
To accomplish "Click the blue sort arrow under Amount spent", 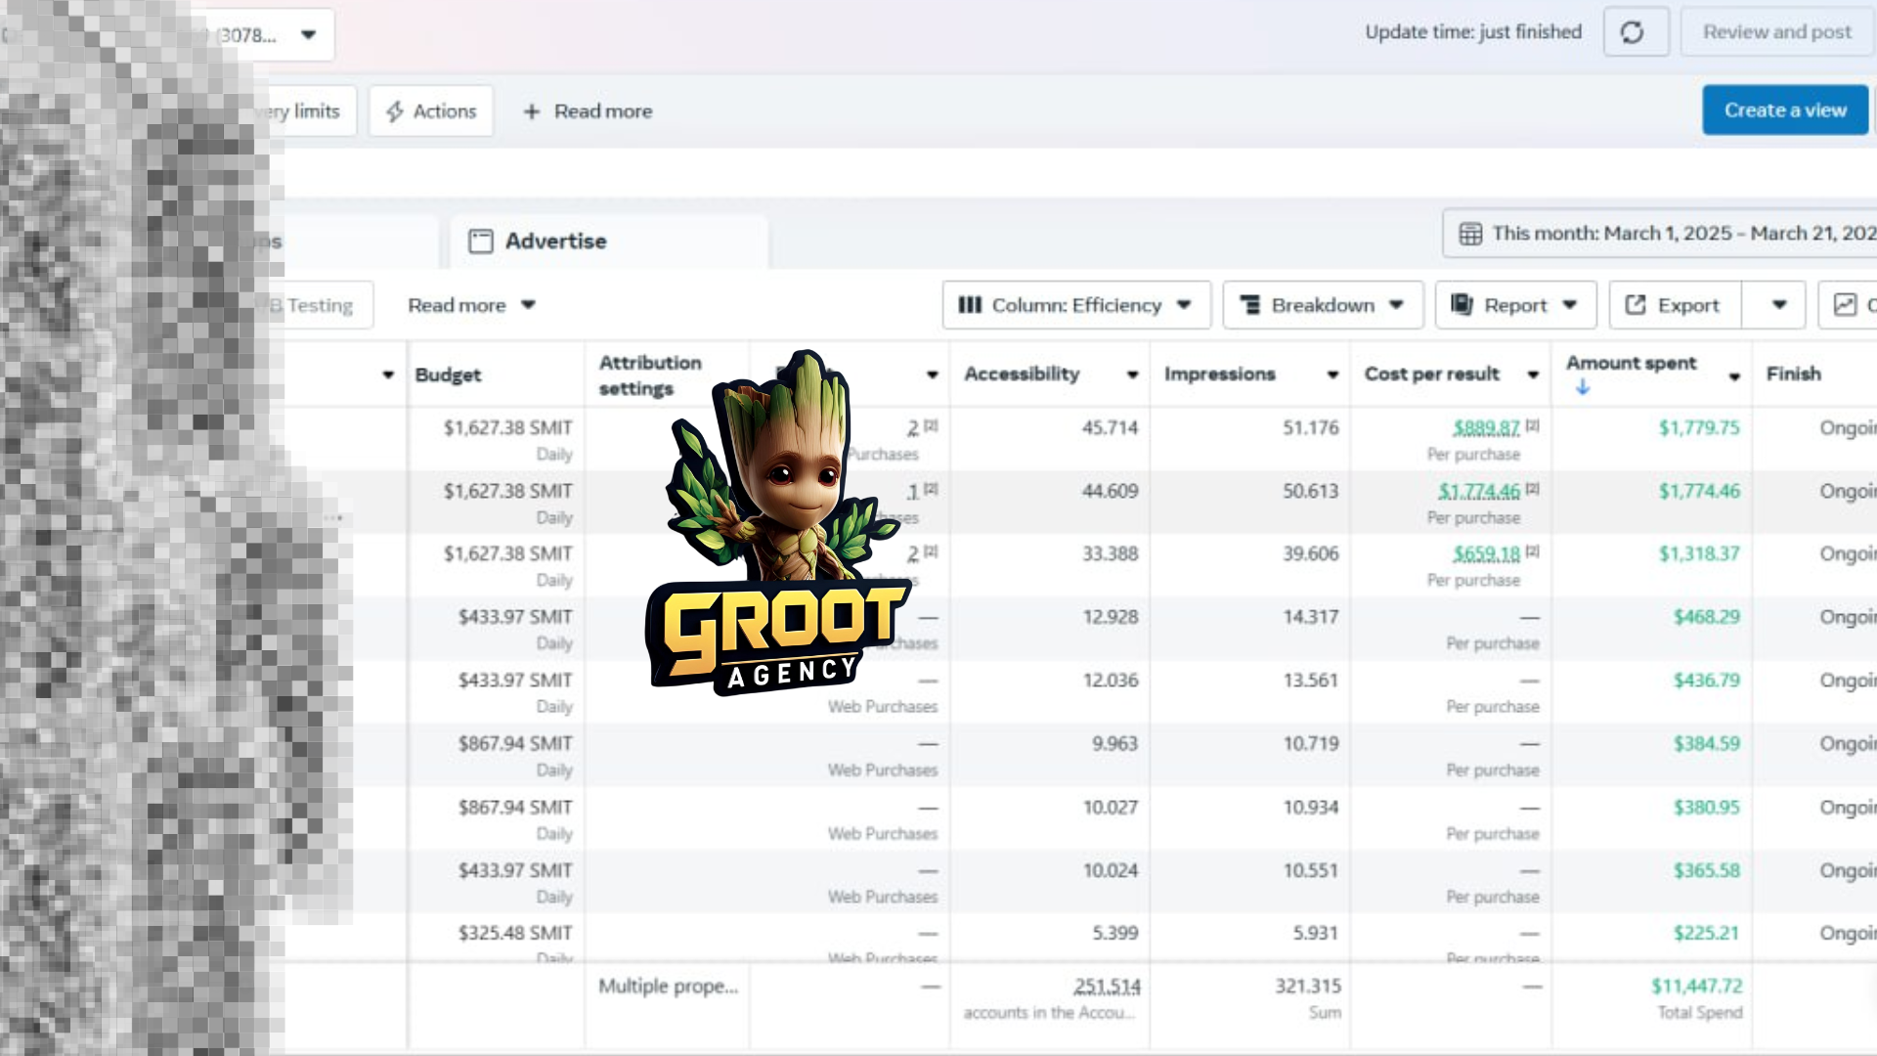I will [1583, 387].
